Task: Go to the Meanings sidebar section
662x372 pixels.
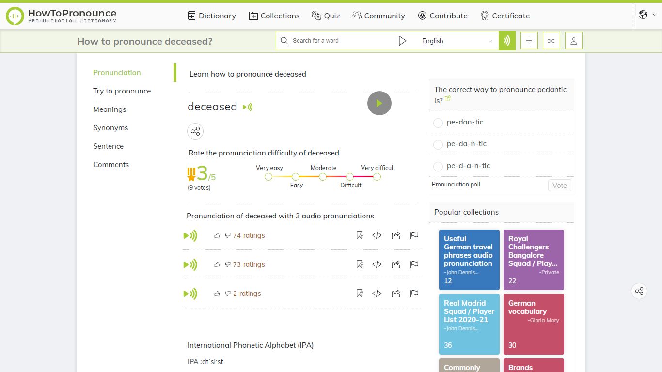Action: coord(110,109)
